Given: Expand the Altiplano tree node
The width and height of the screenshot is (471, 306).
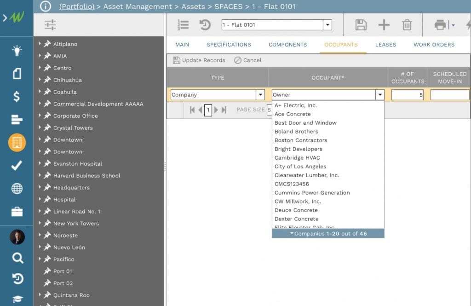Looking at the screenshot, I should tap(40, 44).
